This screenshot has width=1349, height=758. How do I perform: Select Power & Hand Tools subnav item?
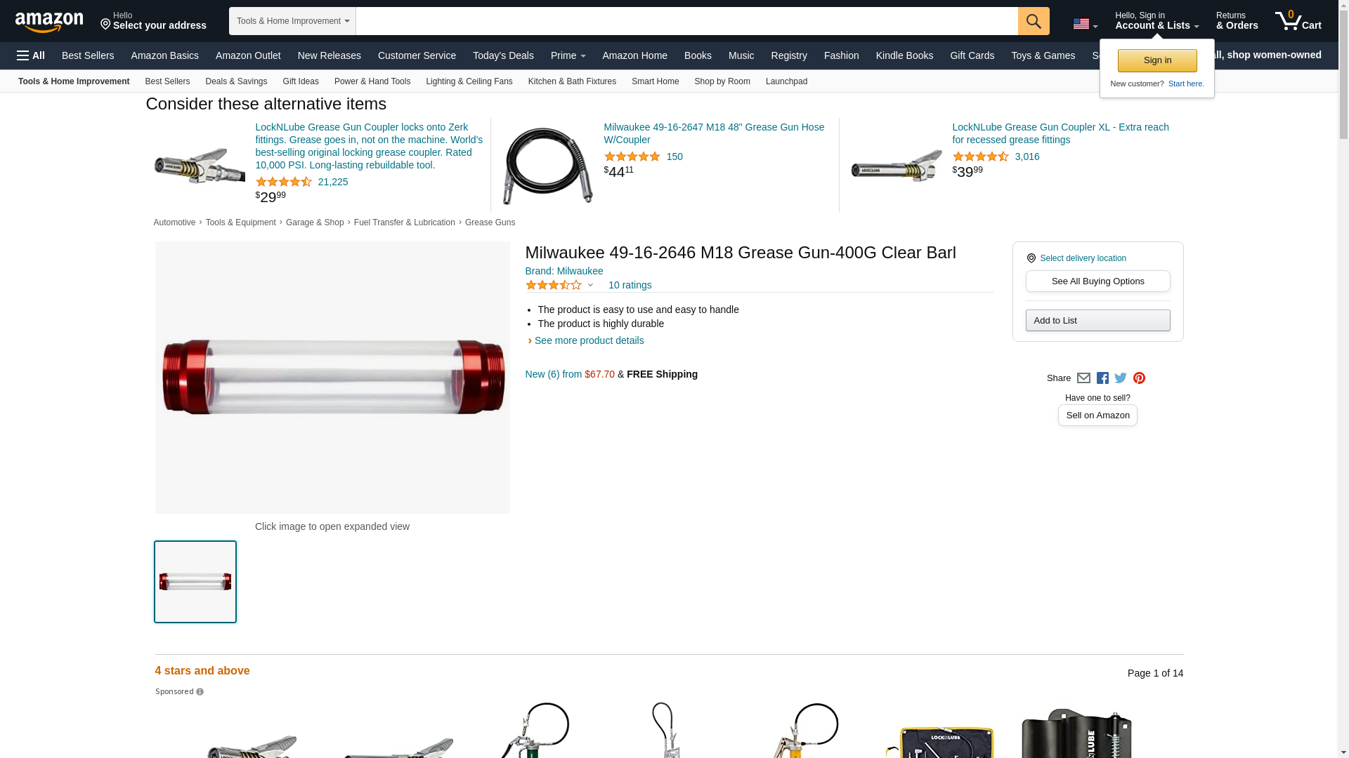coord(372,81)
